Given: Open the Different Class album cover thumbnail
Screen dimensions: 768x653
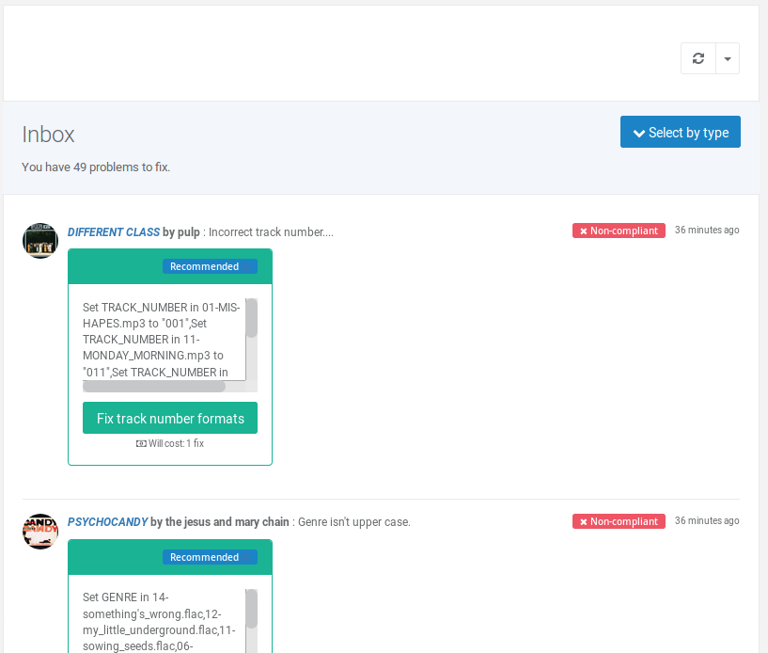Looking at the screenshot, I should [x=40, y=241].
